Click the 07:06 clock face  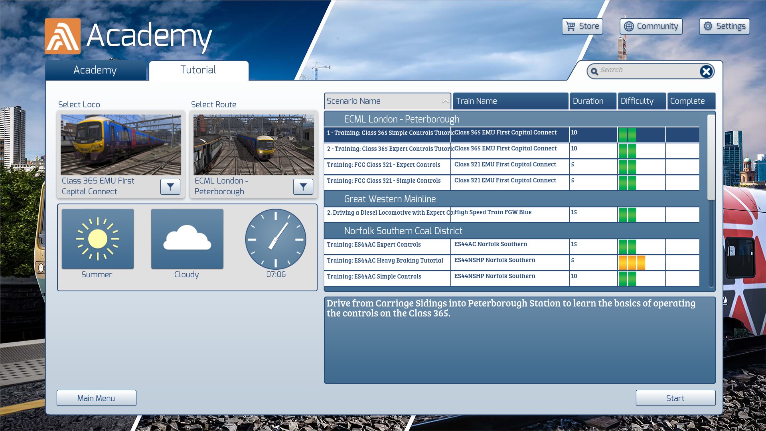[276, 239]
